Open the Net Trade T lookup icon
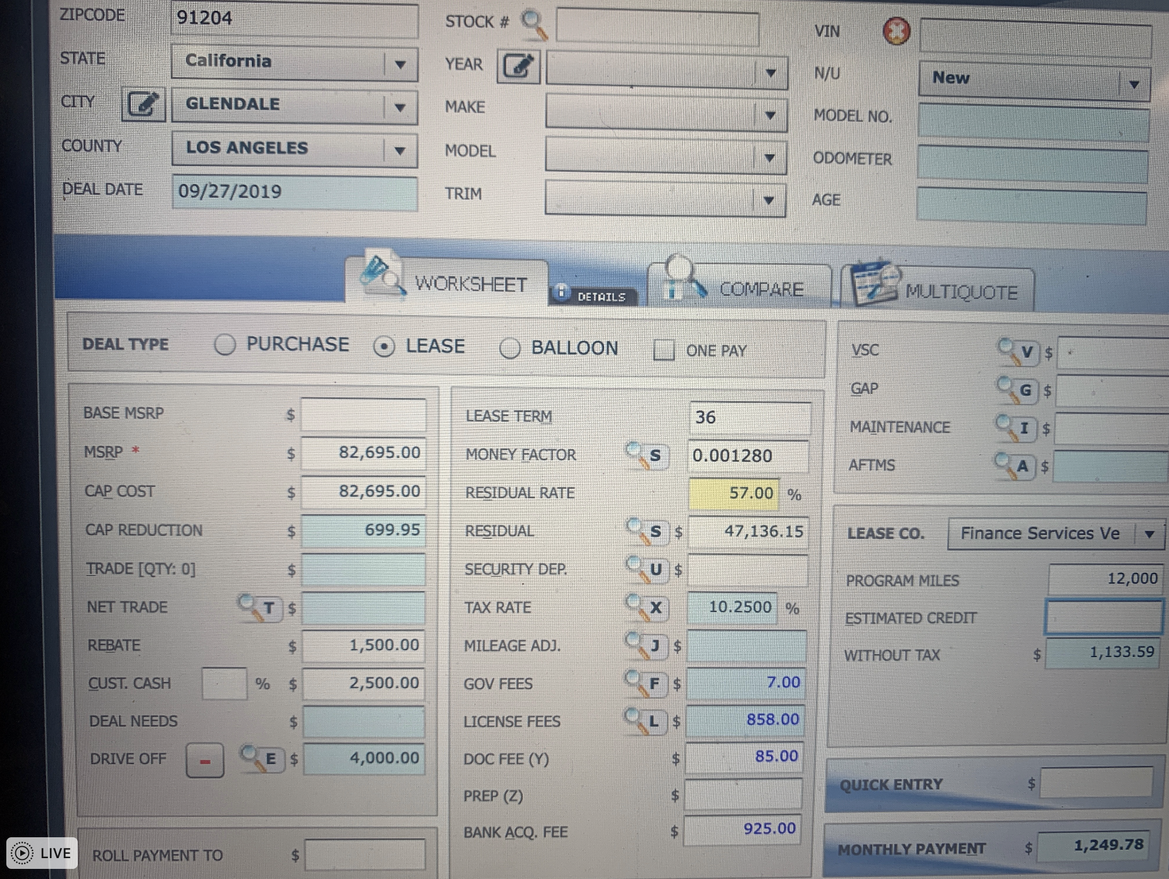1169x879 pixels. [x=259, y=608]
